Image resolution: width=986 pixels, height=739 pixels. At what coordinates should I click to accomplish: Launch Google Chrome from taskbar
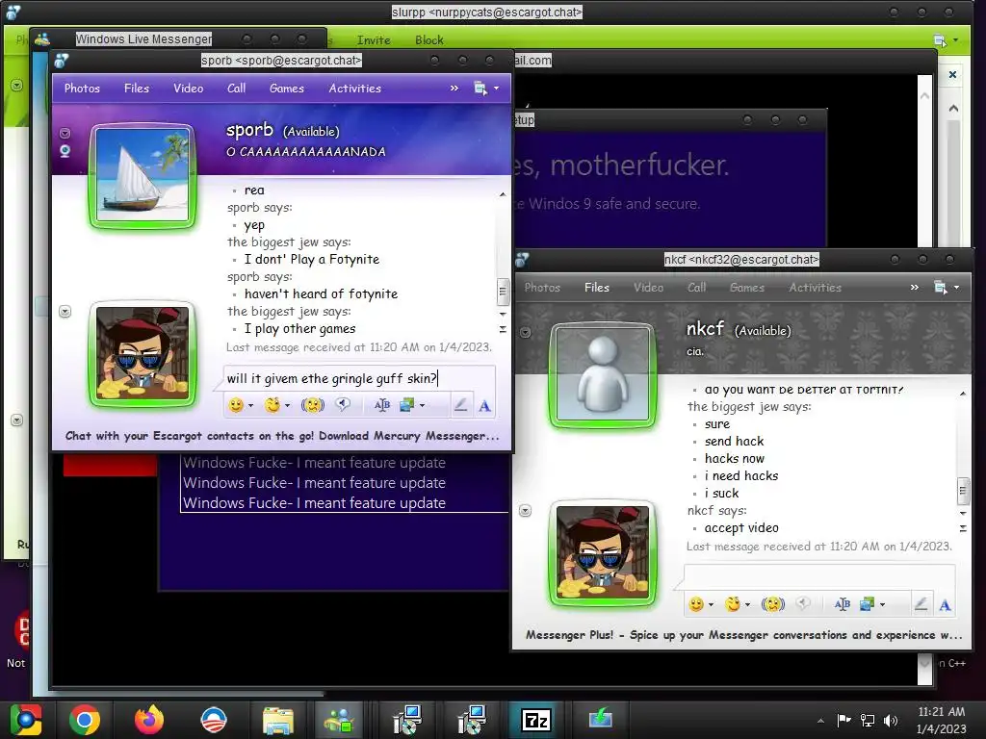[85, 720]
